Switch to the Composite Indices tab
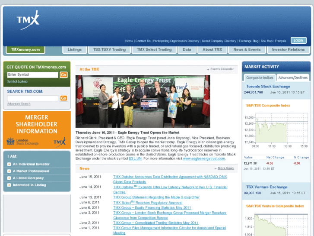Viewport: 314px width, 236px height. coord(260,78)
